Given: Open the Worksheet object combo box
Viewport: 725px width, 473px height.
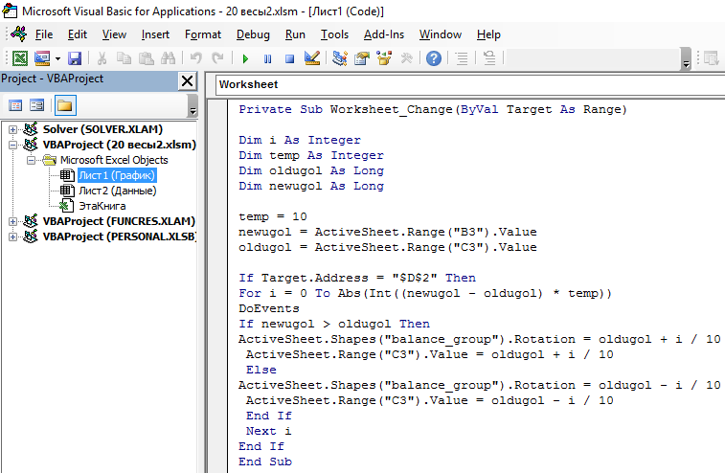Looking at the screenshot, I should click(x=470, y=84).
